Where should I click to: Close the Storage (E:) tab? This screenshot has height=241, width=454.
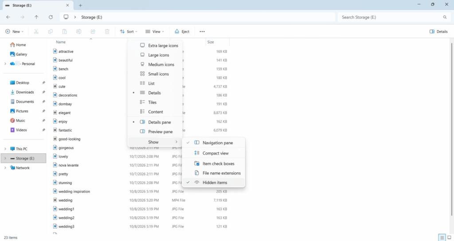click(x=67, y=5)
